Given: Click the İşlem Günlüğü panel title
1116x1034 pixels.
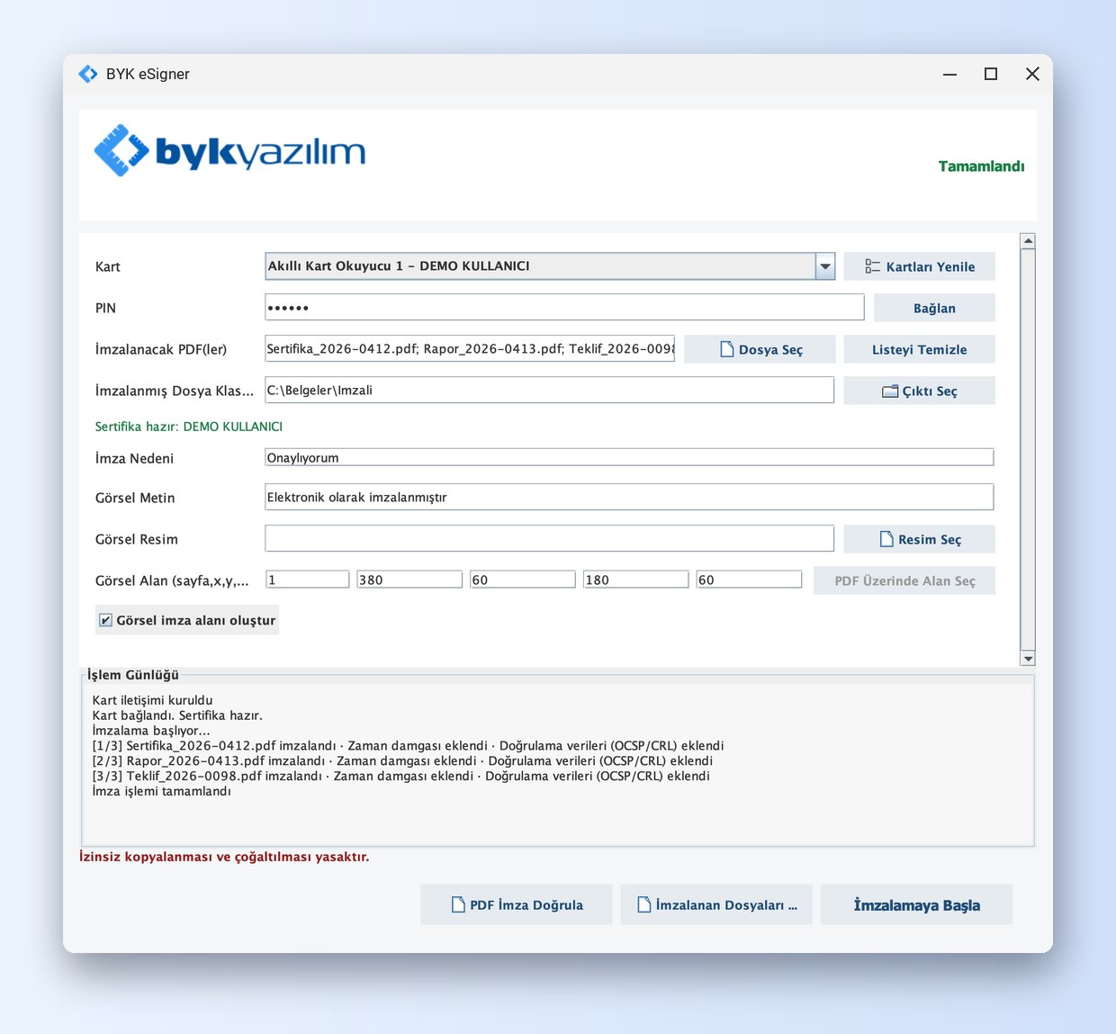Looking at the screenshot, I should (x=133, y=675).
